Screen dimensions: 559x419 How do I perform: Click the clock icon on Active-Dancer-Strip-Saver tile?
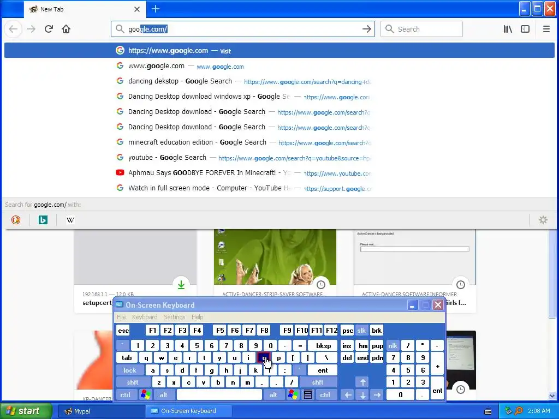pyautogui.click(x=321, y=285)
